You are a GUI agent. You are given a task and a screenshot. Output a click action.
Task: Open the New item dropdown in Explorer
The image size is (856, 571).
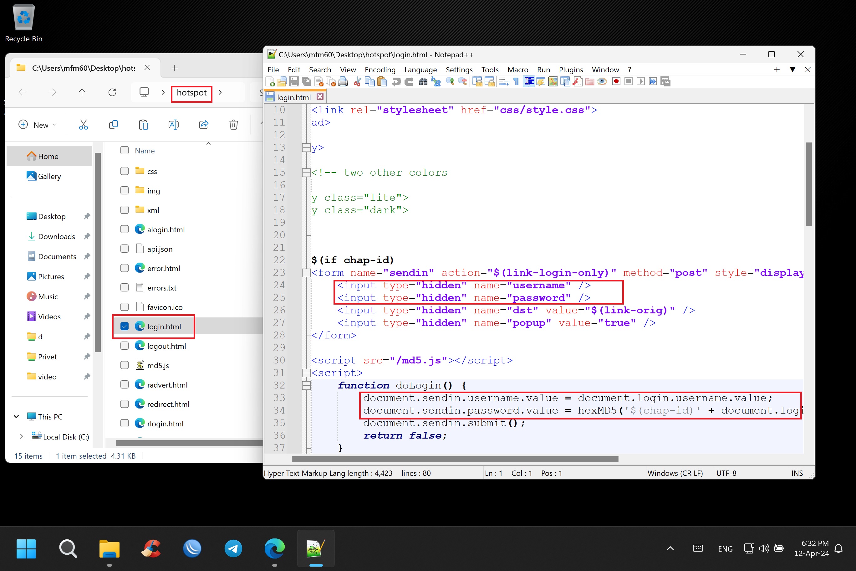38,125
